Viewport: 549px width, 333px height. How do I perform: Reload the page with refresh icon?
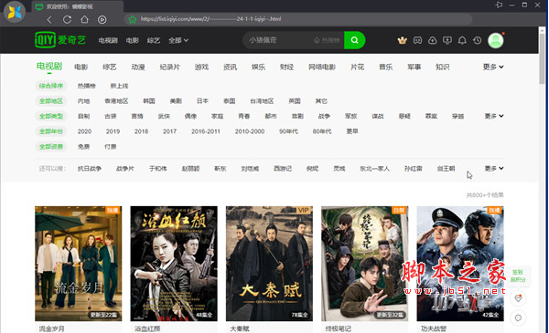pyautogui.click(x=67, y=19)
